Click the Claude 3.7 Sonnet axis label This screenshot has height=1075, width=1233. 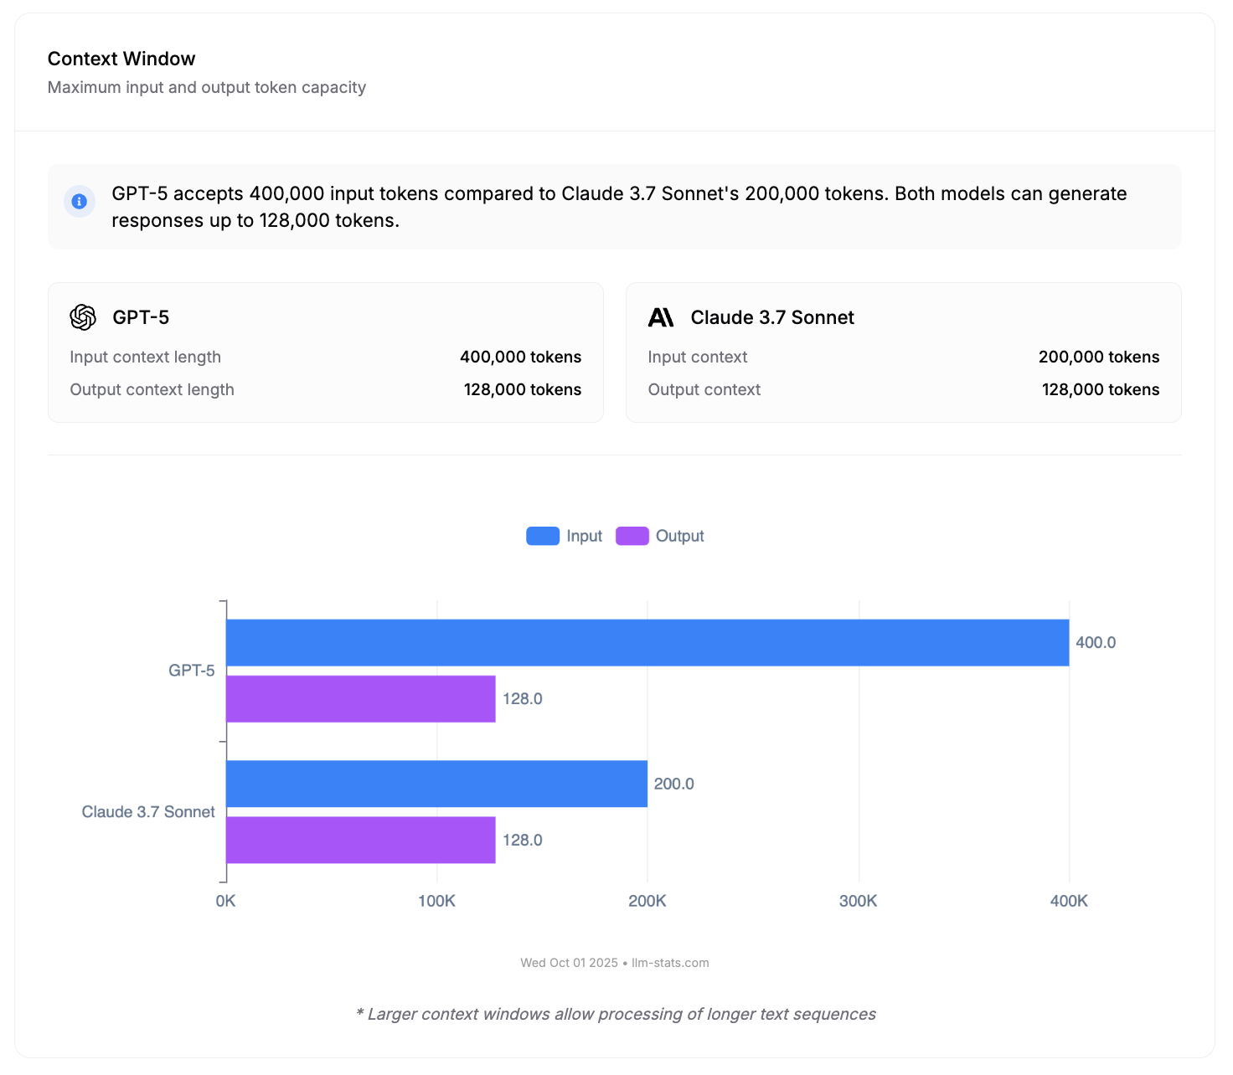[x=148, y=812]
